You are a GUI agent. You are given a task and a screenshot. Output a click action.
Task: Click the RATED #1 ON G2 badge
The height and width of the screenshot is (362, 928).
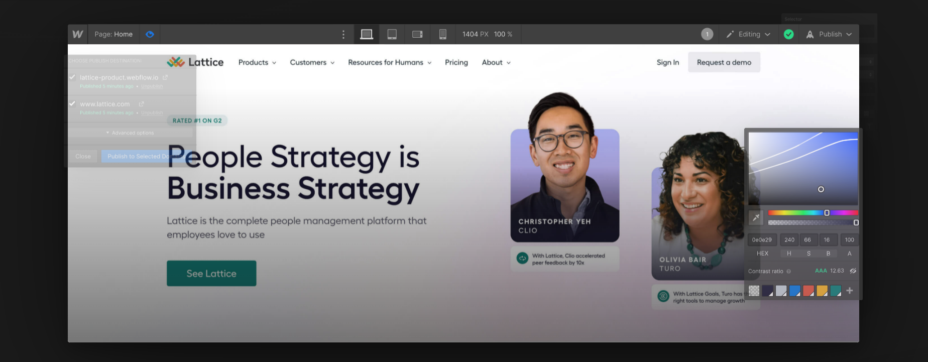point(197,120)
